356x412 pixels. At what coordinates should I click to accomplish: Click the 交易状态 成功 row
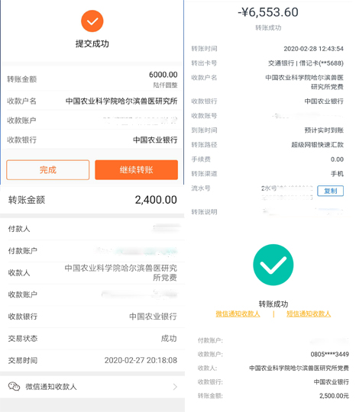click(x=92, y=339)
